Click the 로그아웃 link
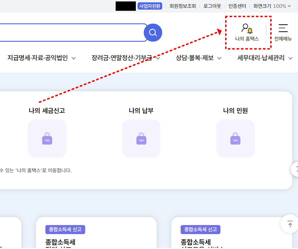The width and height of the screenshot is (298, 249). 212,6
